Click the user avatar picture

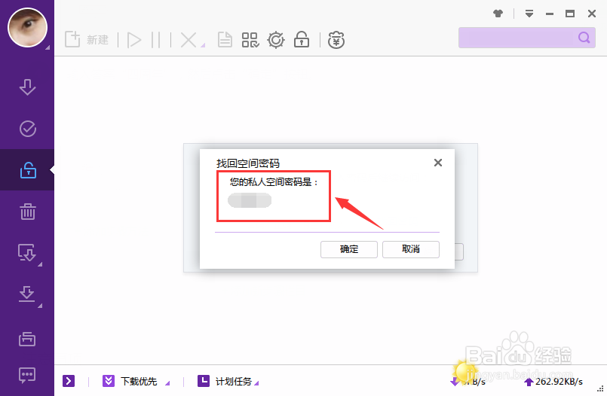click(x=27, y=27)
